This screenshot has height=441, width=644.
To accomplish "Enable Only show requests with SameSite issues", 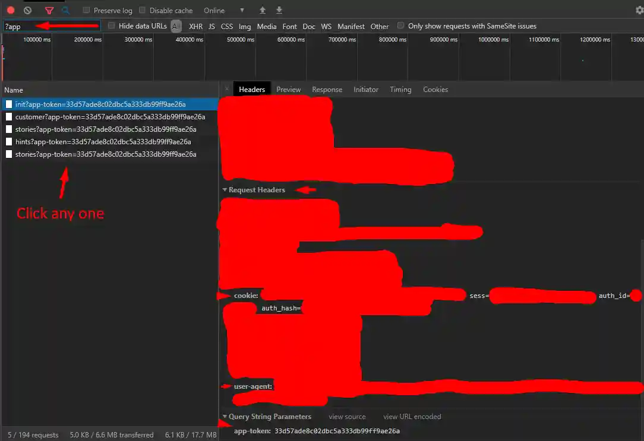I will (401, 26).
